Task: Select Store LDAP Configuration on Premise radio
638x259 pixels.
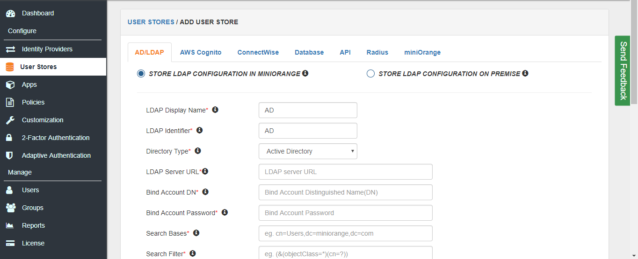Action: [x=370, y=74]
